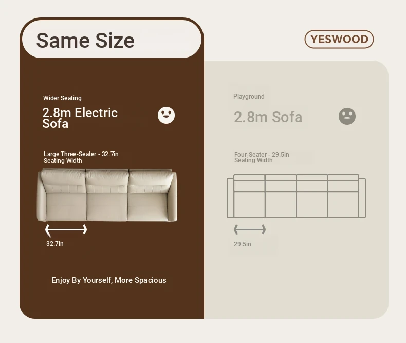Click the Four-Seater 29.5in seating width text
Screen dimensions: 406x343
point(262,157)
